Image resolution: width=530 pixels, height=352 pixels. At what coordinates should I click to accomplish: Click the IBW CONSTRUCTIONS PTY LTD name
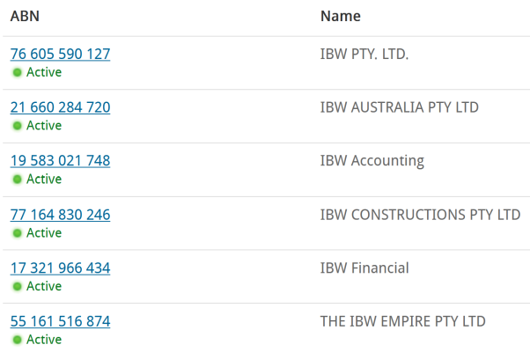coord(420,215)
